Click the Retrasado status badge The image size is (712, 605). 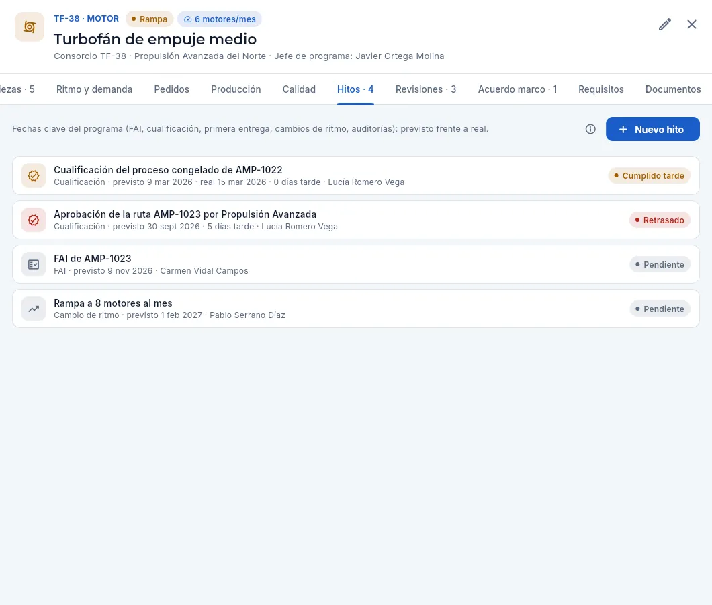[660, 220]
